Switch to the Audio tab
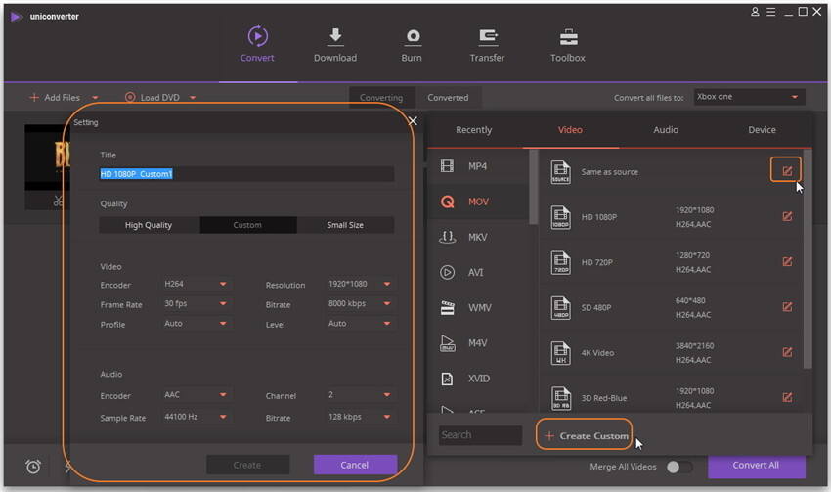Image resolution: width=831 pixels, height=492 pixels. (666, 130)
